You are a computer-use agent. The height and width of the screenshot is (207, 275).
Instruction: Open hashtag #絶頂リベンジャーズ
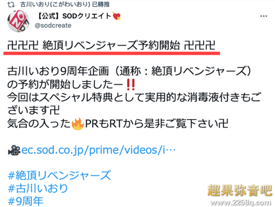(59, 175)
